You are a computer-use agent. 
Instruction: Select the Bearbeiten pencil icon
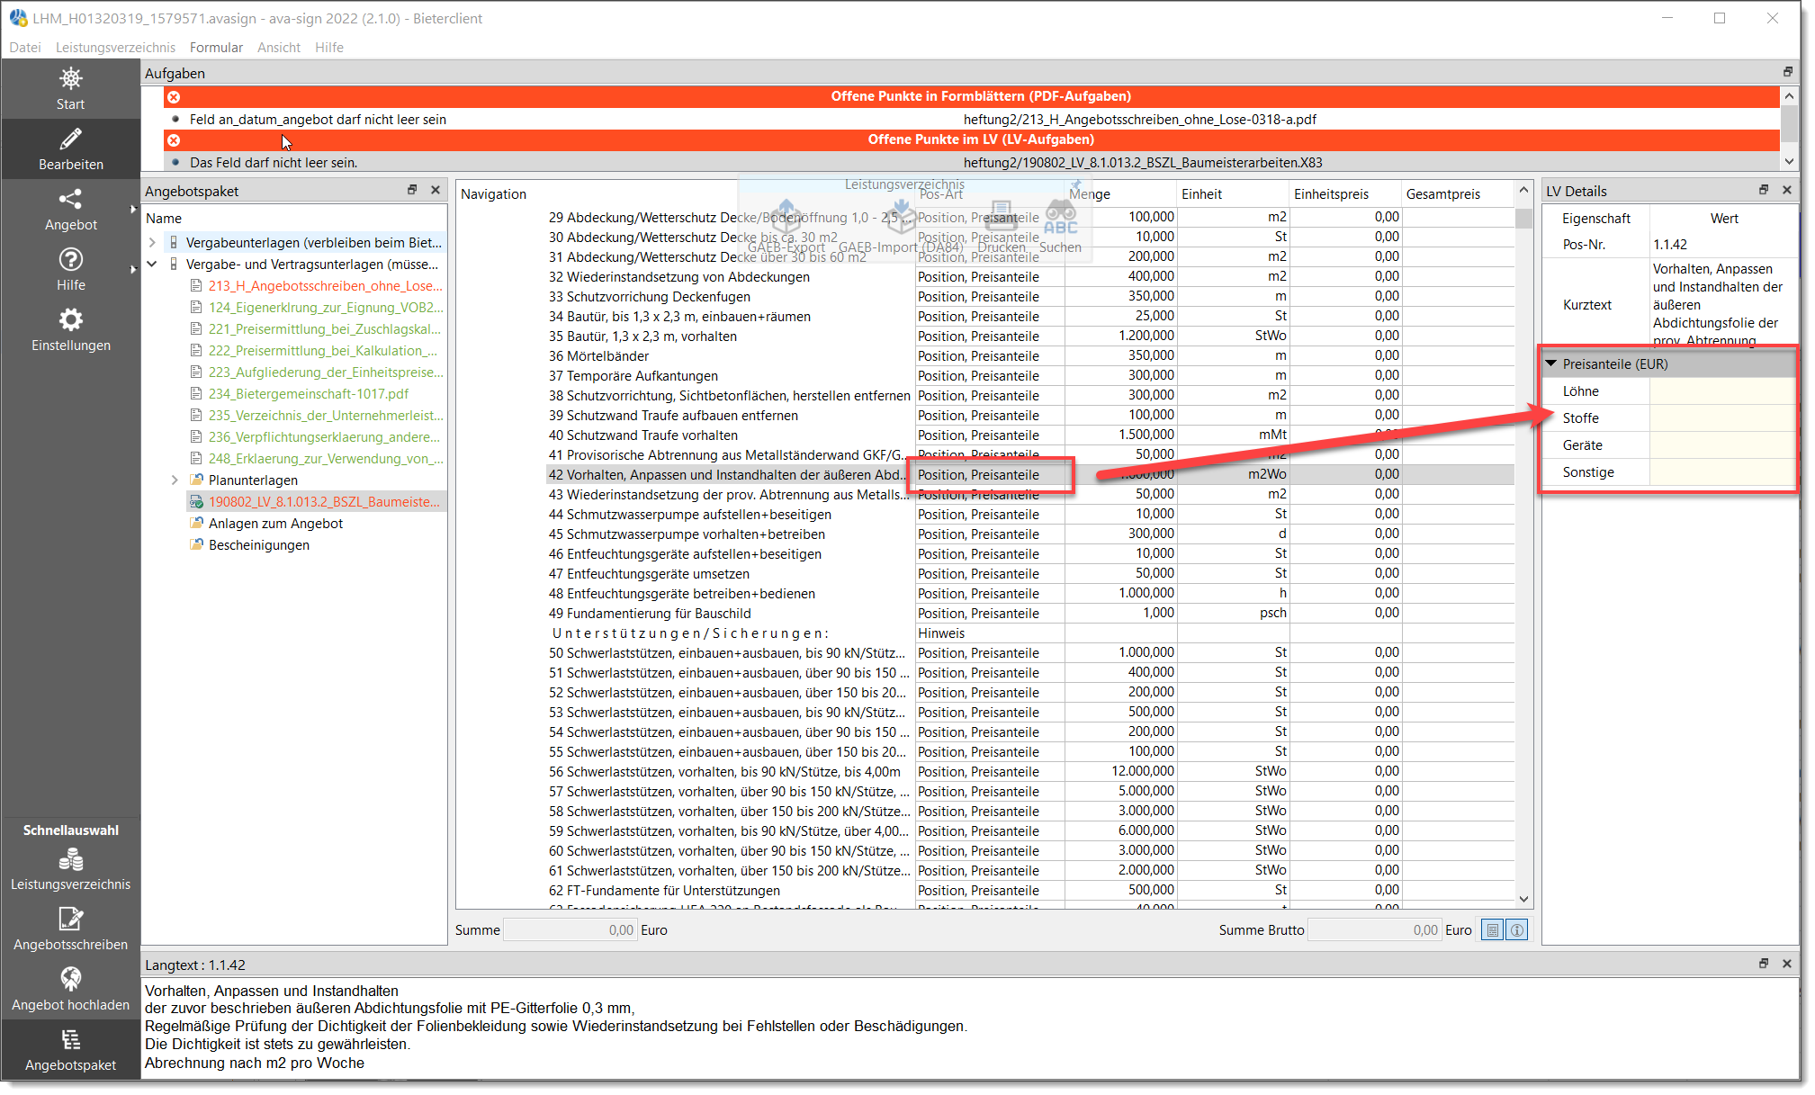click(x=70, y=139)
